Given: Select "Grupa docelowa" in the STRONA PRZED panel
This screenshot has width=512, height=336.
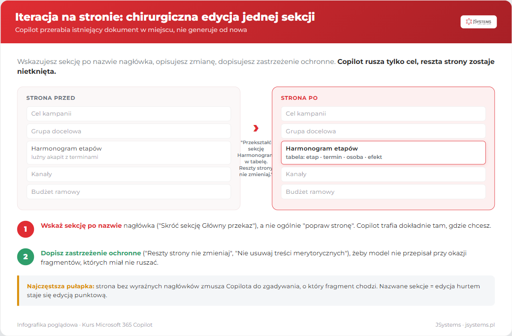Looking at the screenshot, I should point(128,131).
